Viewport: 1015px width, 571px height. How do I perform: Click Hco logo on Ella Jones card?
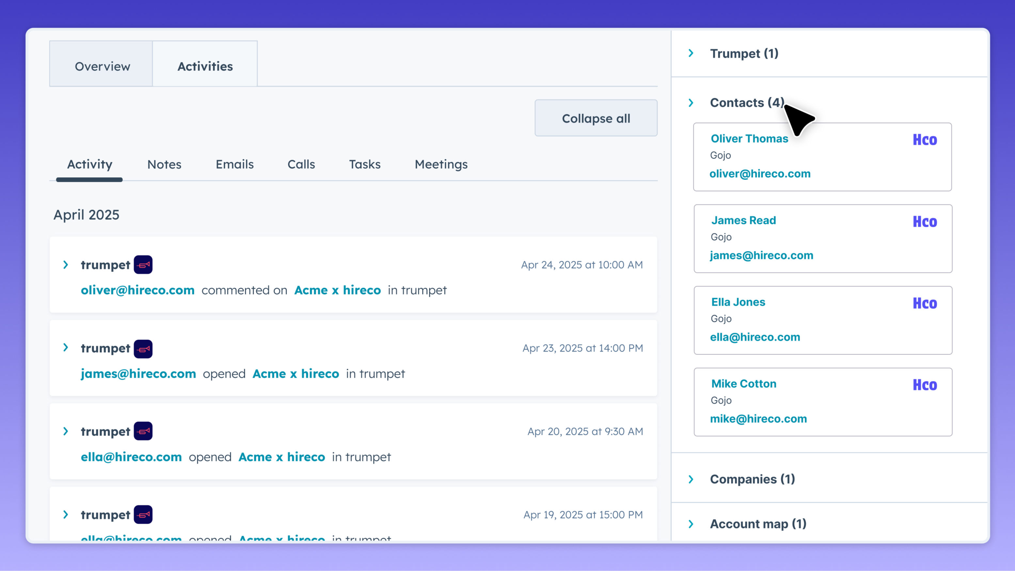(x=925, y=303)
